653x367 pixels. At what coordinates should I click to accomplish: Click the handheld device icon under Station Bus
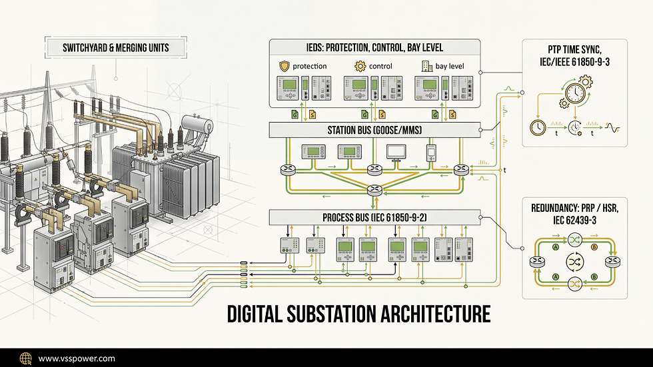pyautogui.click(x=432, y=153)
